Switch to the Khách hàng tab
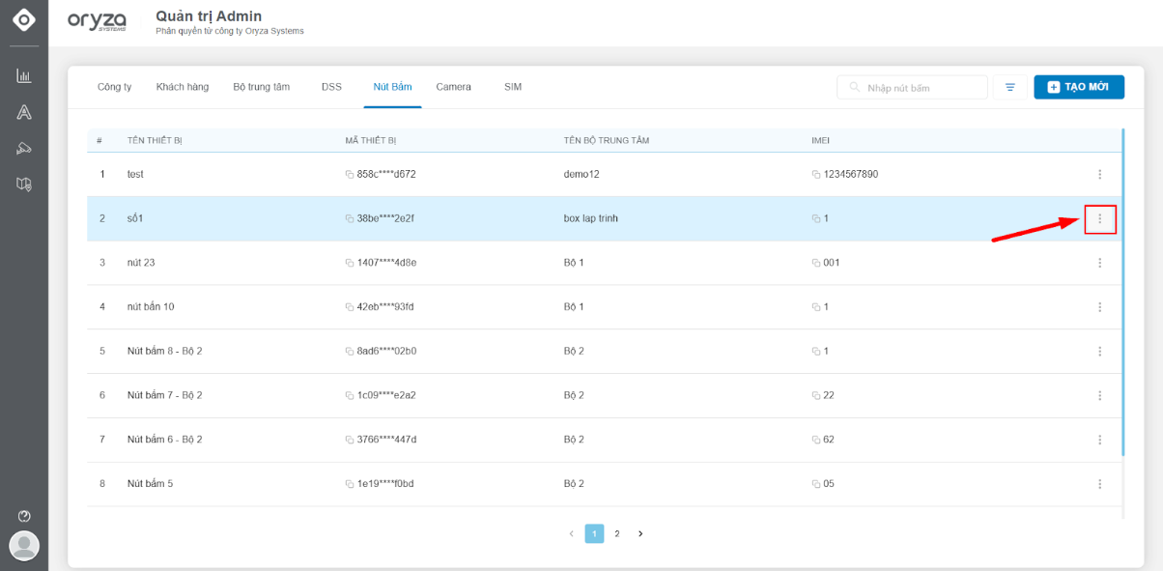 tap(183, 87)
